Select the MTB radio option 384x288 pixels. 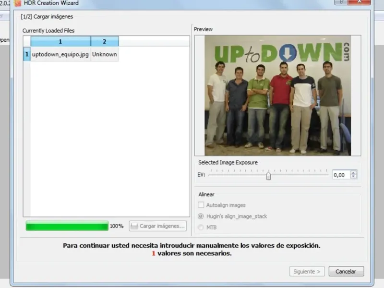click(201, 228)
